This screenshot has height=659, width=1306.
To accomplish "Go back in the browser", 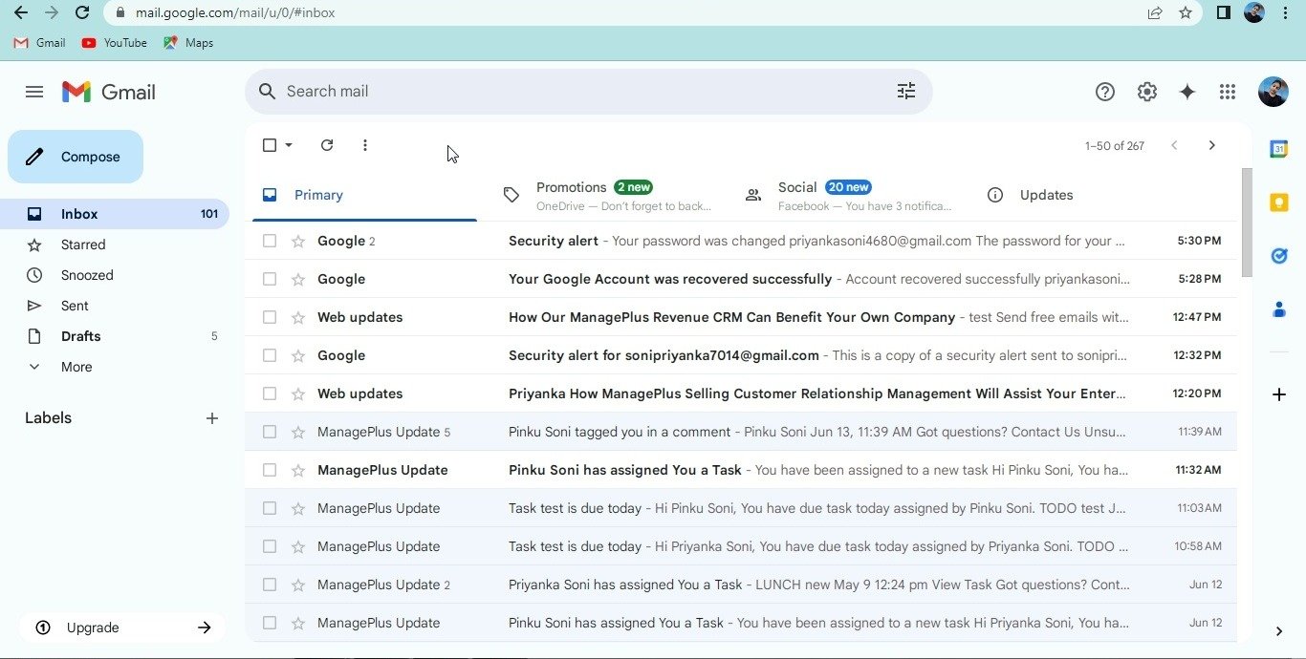I will coord(20,12).
